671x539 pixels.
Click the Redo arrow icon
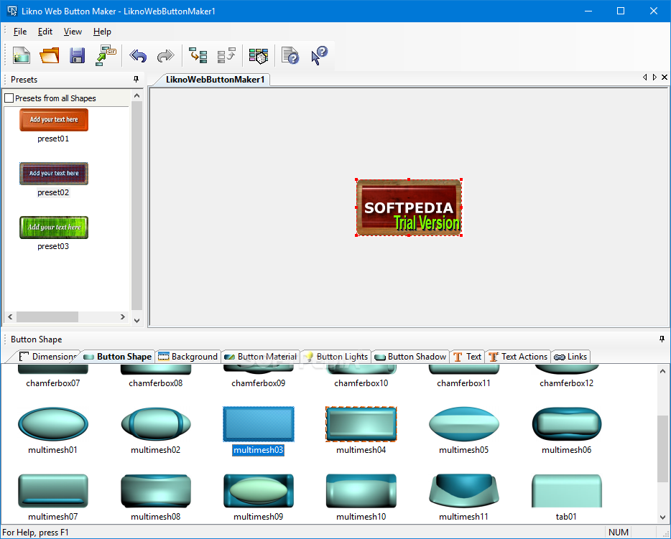165,55
